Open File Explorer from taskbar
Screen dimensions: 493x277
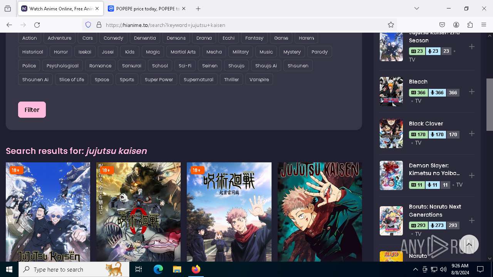pyautogui.click(x=177, y=269)
